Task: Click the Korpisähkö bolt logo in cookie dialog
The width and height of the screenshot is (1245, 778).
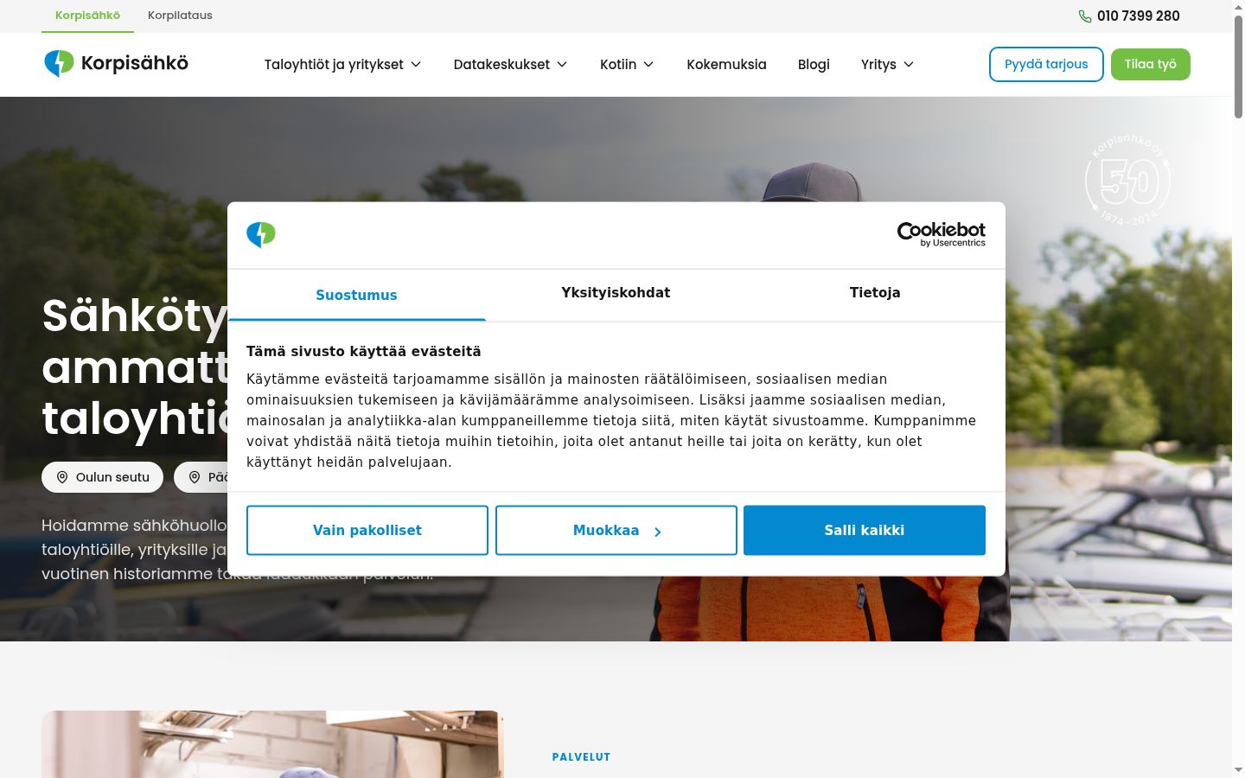Action: tap(261, 234)
